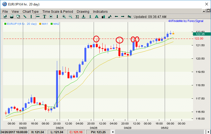Click the MA1 legend label
211x134 pixels.
[45, 24]
